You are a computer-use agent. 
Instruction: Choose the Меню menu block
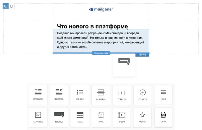(x=164, y=95)
